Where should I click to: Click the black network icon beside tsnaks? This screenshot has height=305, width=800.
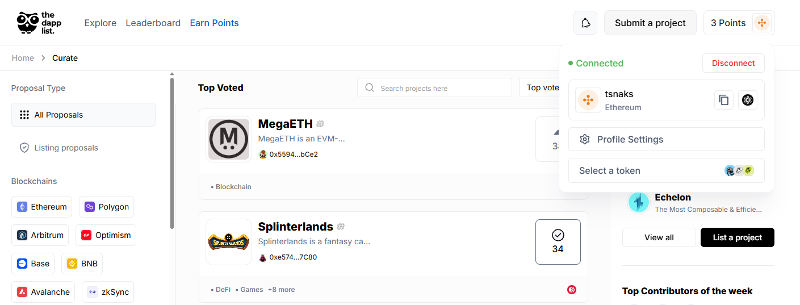748,100
